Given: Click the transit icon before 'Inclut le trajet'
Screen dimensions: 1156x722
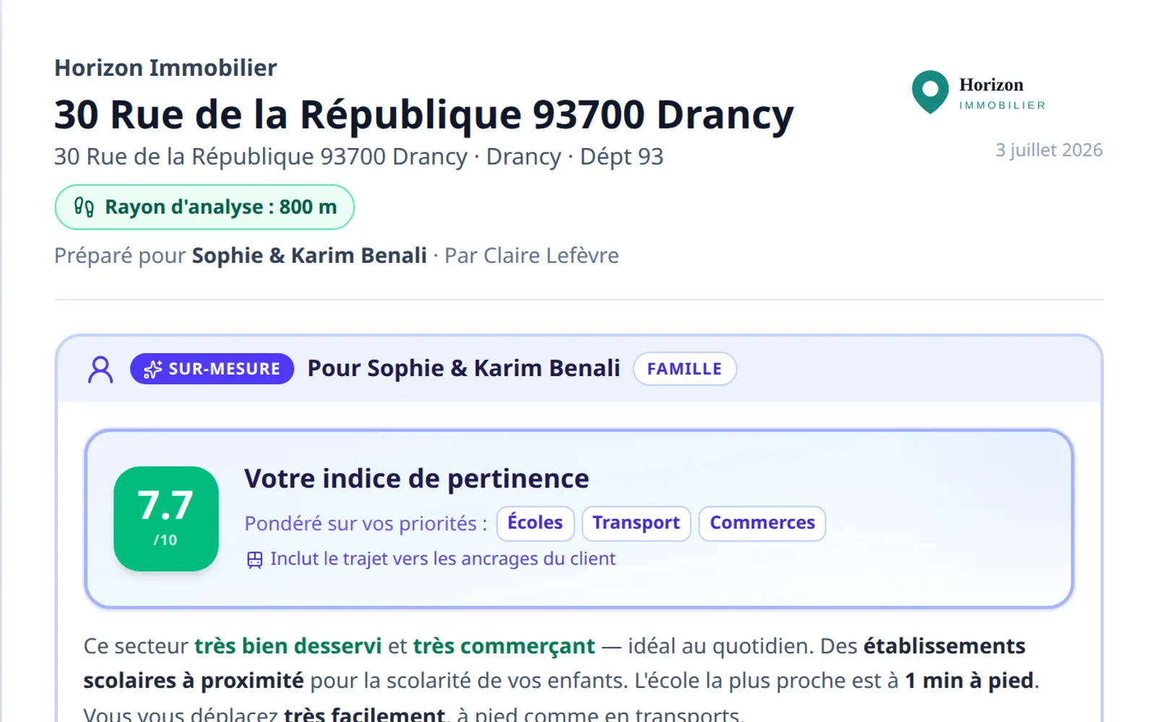Looking at the screenshot, I should 254,560.
